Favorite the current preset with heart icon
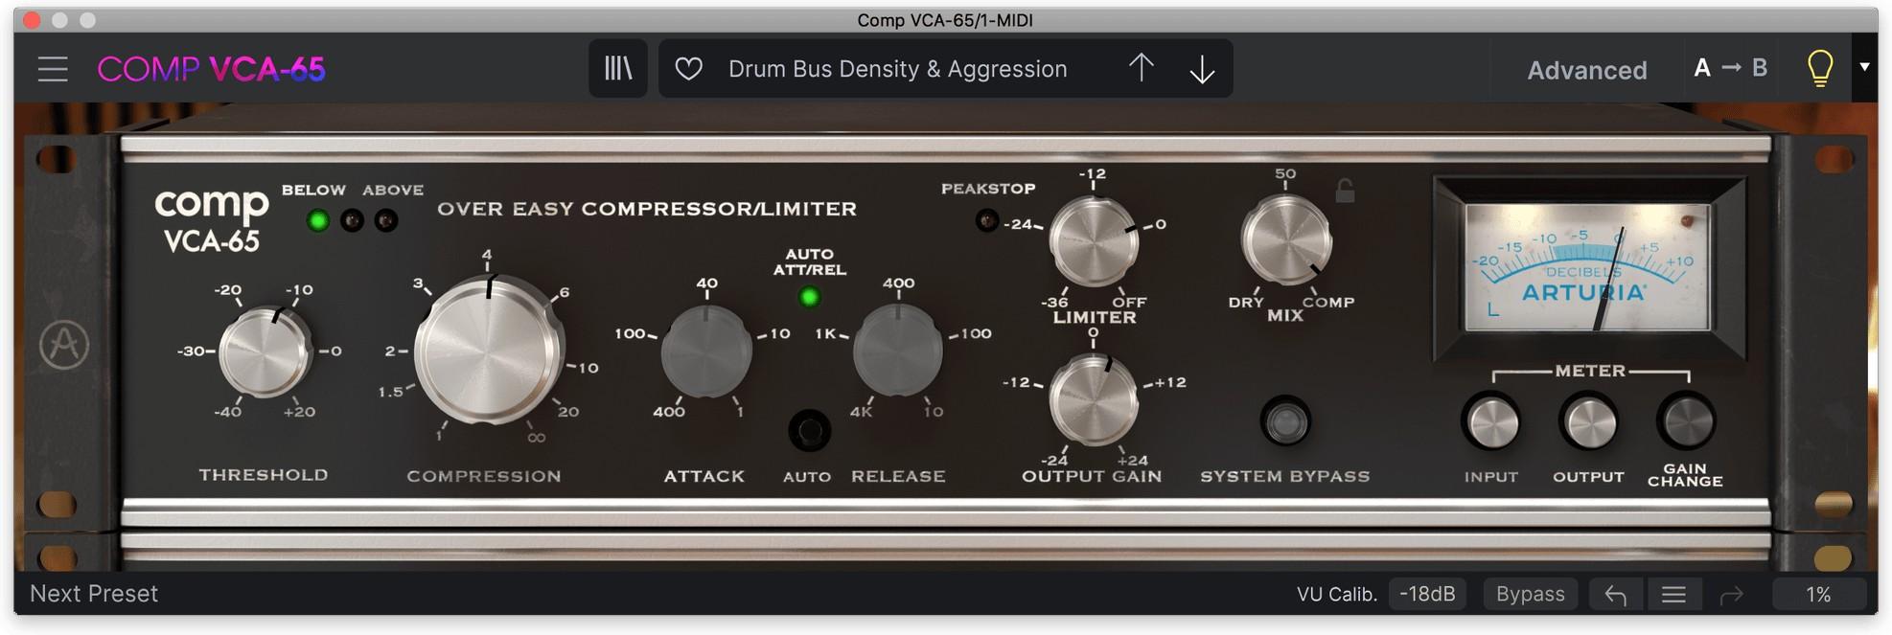The image size is (1892, 635). (689, 69)
